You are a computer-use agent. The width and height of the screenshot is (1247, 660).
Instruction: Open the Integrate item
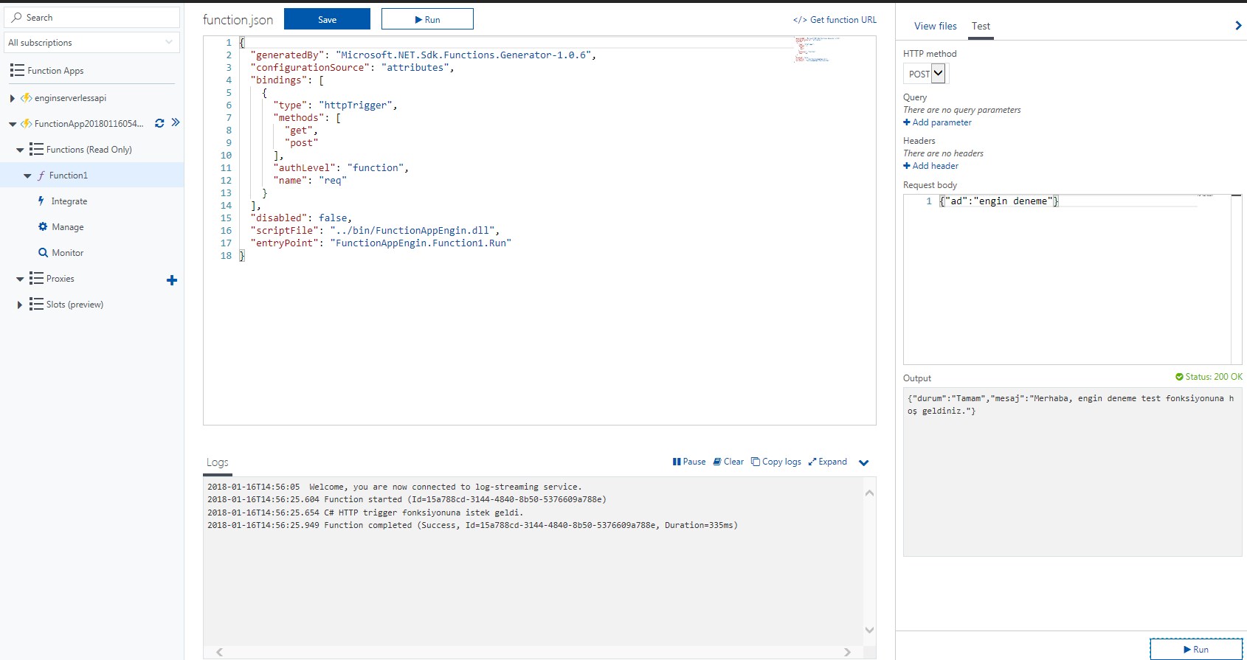coord(69,201)
